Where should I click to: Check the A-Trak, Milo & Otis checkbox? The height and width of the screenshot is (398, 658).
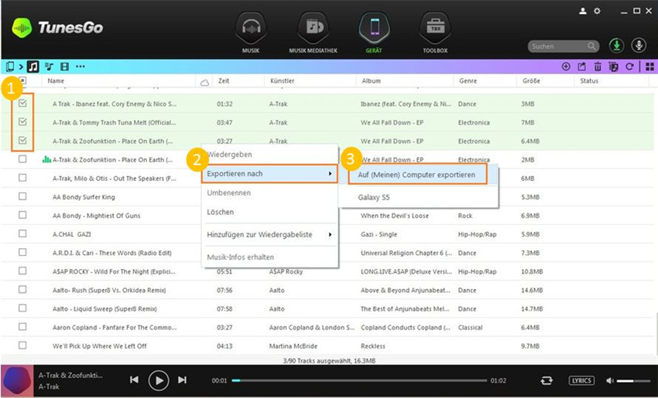[22, 178]
